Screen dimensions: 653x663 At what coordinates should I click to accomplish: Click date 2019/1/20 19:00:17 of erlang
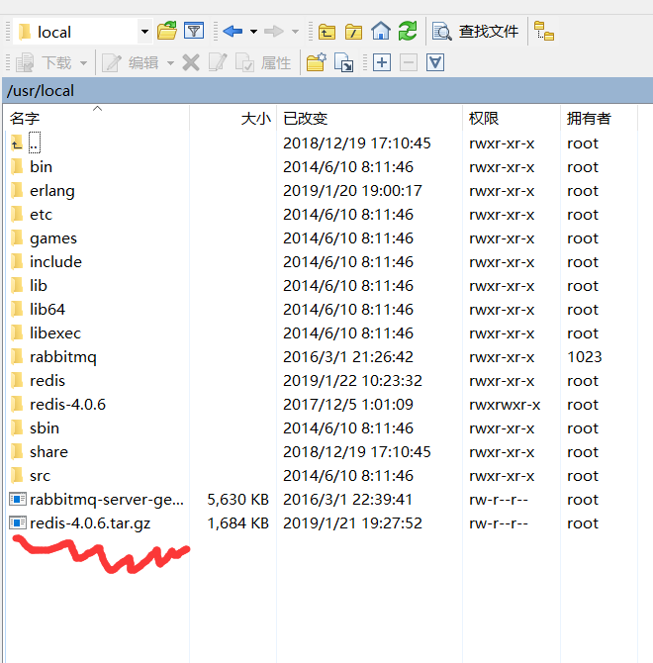coord(352,191)
